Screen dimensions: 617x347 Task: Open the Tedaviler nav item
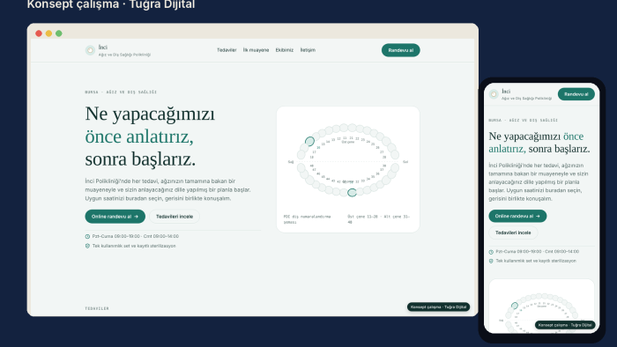pos(227,50)
